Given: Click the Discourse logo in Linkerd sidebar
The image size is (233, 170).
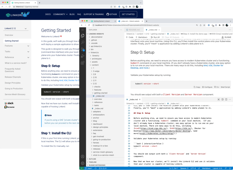Looking at the screenshot, I should click(x=9, y=107).
